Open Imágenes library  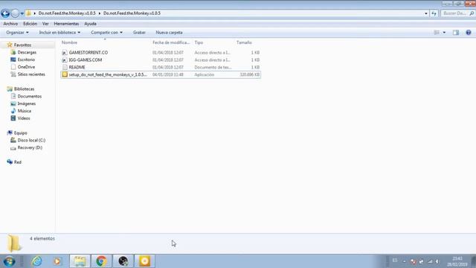27,103
